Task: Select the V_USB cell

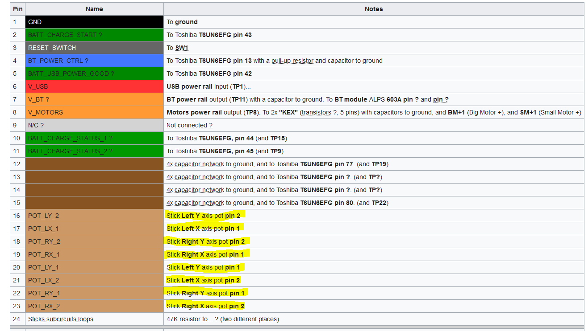Action: click(94, 86)
